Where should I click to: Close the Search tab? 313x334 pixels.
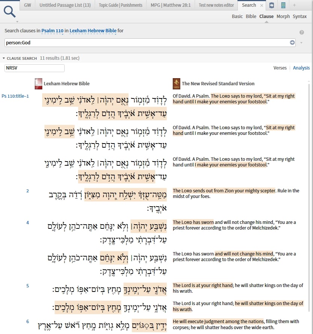[x=262, y=6]
